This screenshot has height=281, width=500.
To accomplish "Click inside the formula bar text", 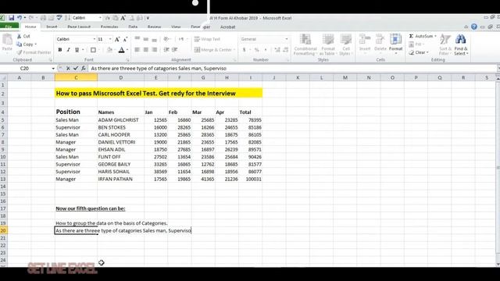I will point(159,68).
